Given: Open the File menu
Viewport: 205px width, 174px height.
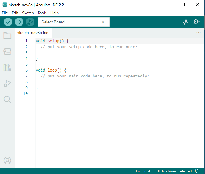Looking at the screenshot, I should coord(5,13).
